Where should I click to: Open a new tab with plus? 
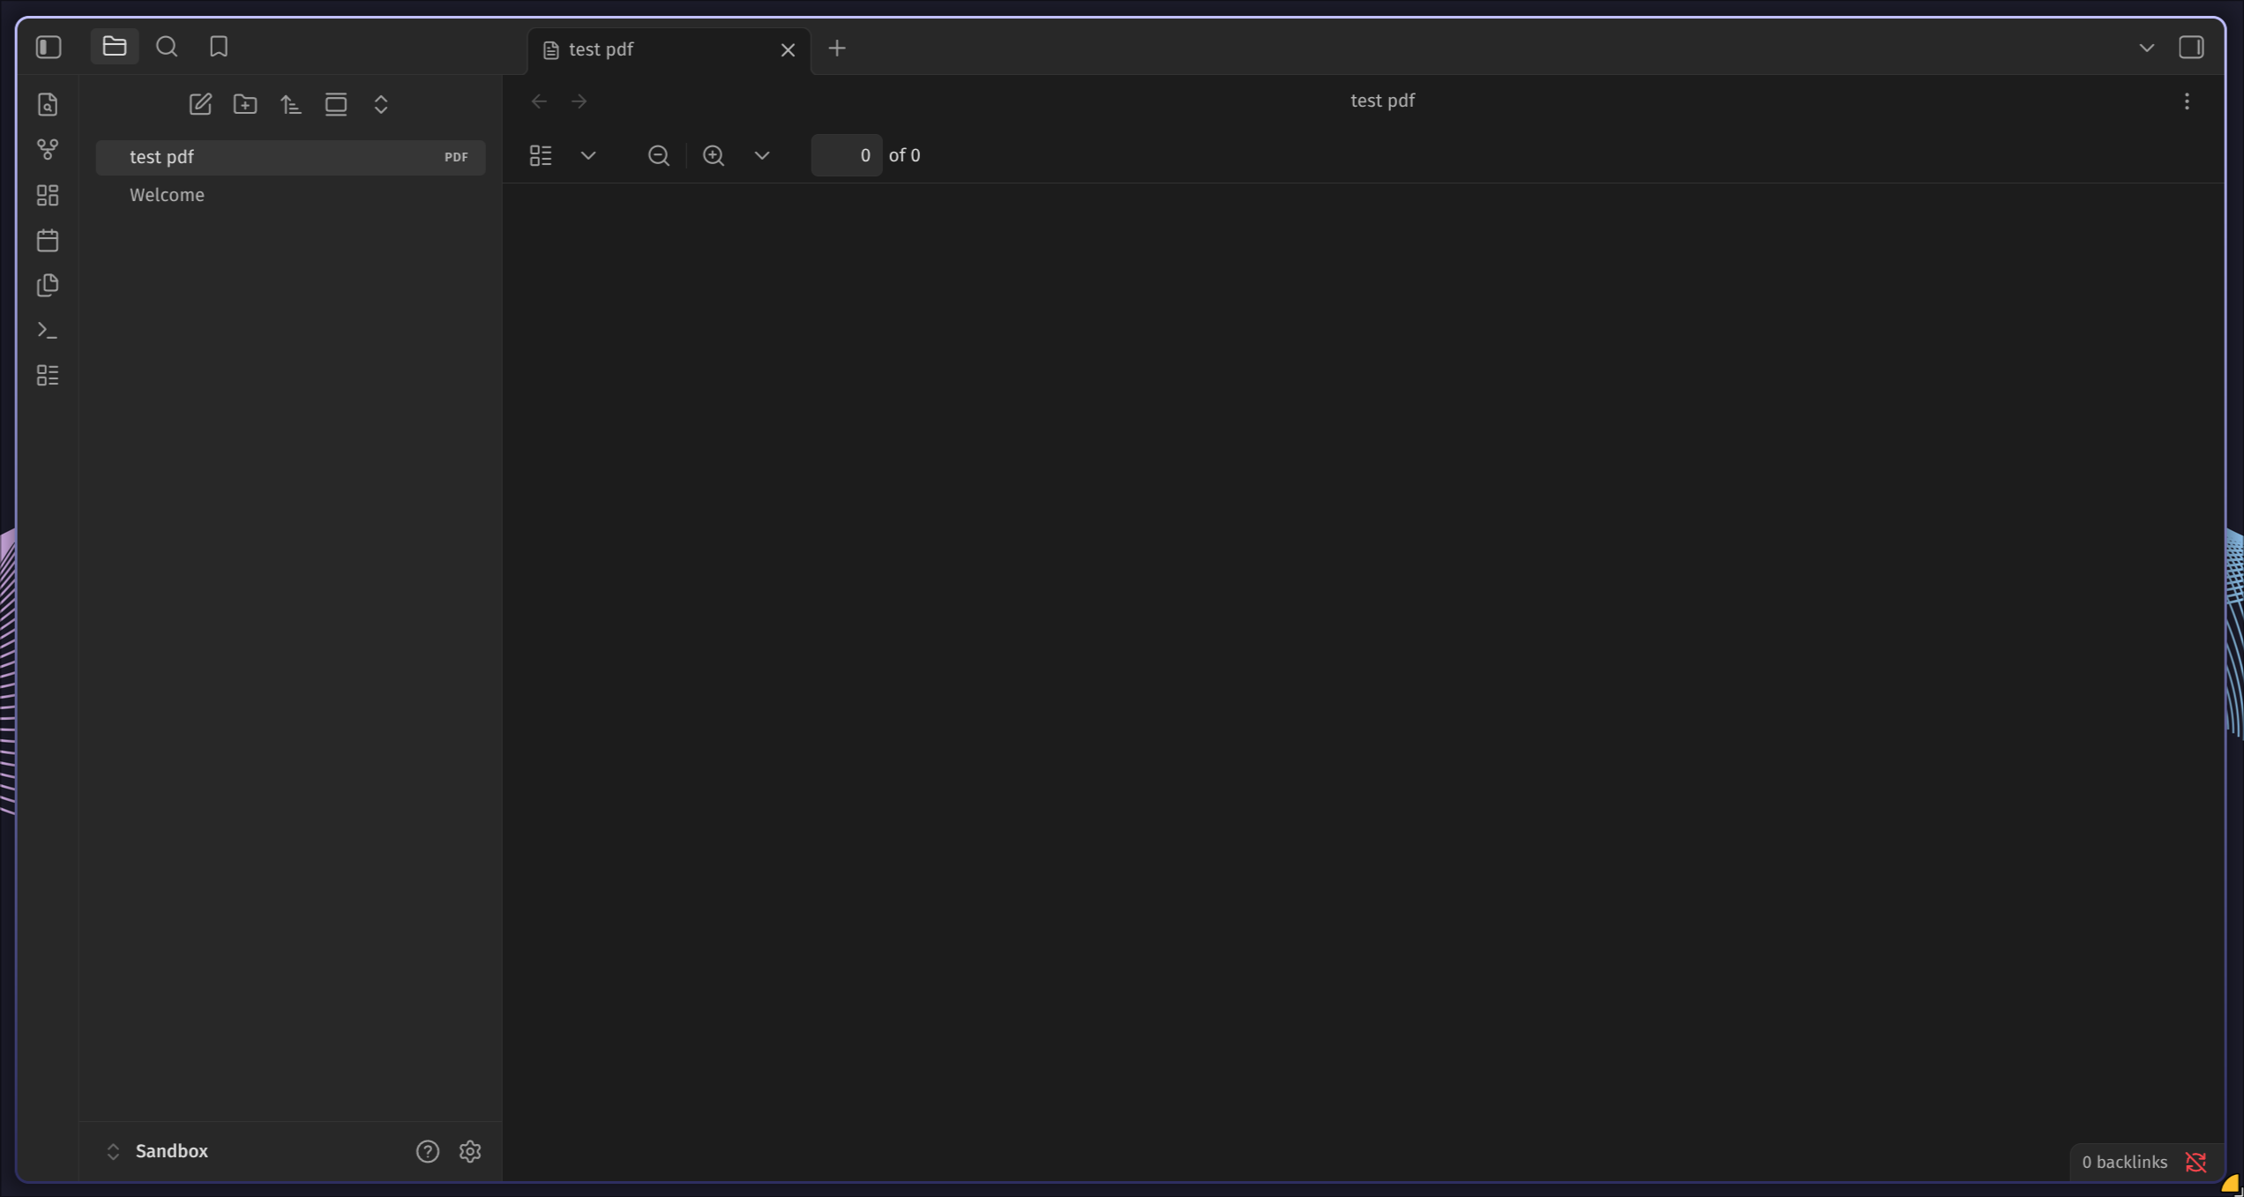click(x=837, y=49)
